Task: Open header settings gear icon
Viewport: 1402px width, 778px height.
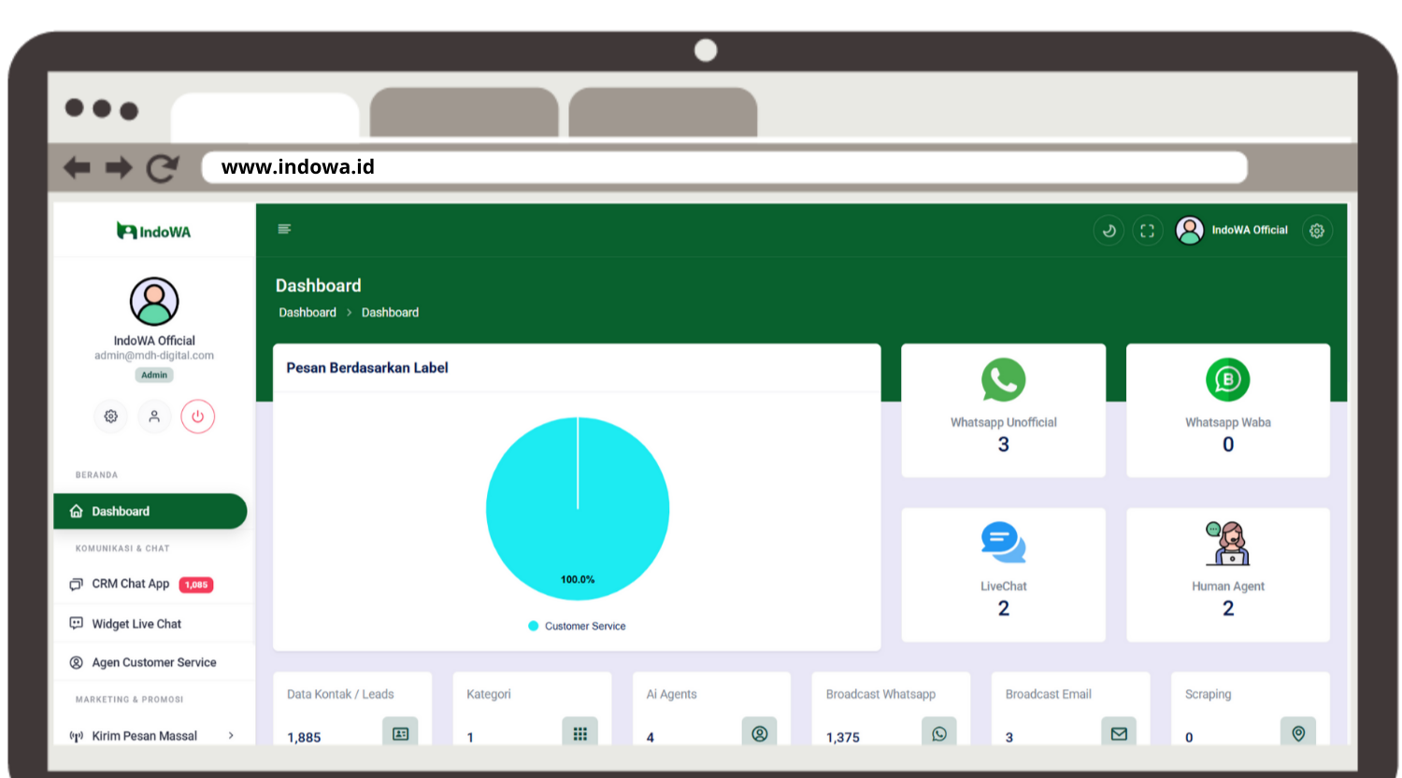Action: 1317,231
